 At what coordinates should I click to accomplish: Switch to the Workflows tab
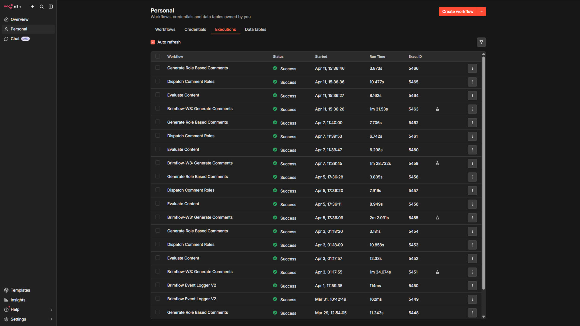click(165, 30)
